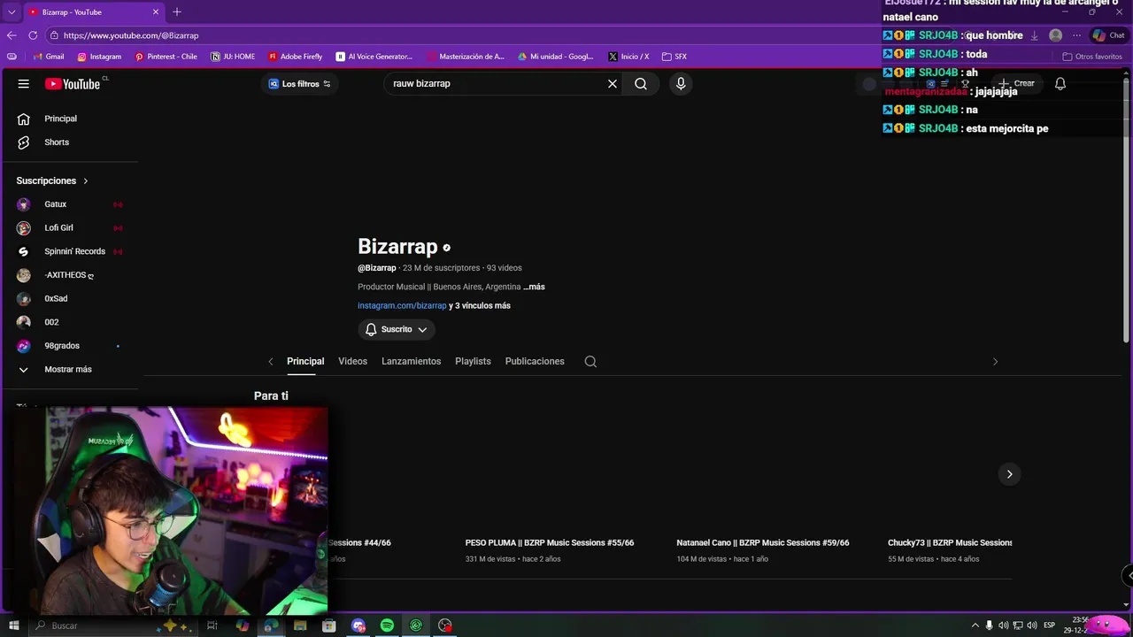This screenshot has height=637, width=1133.
Task: Open PESO PLUMA BZRP Music Sessions #55/66
Action: click(x=550, y=542)
